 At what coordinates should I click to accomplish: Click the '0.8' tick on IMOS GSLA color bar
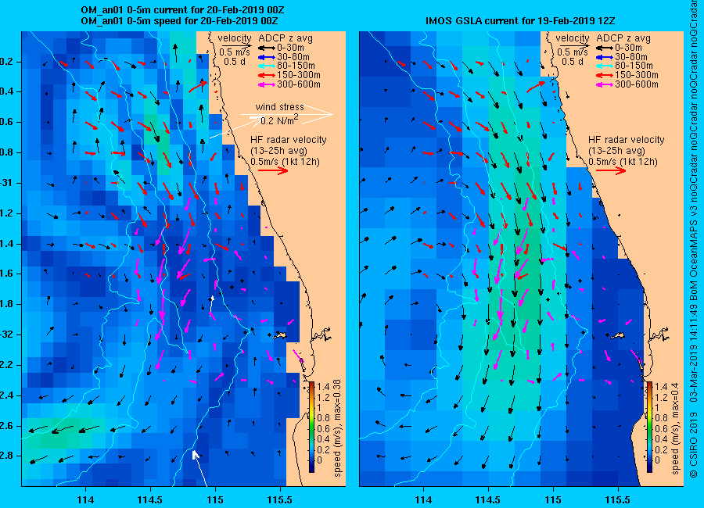661,419
